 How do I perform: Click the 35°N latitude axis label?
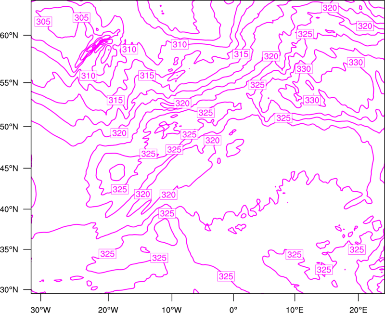pyautogui.click(x=9, y=249)
